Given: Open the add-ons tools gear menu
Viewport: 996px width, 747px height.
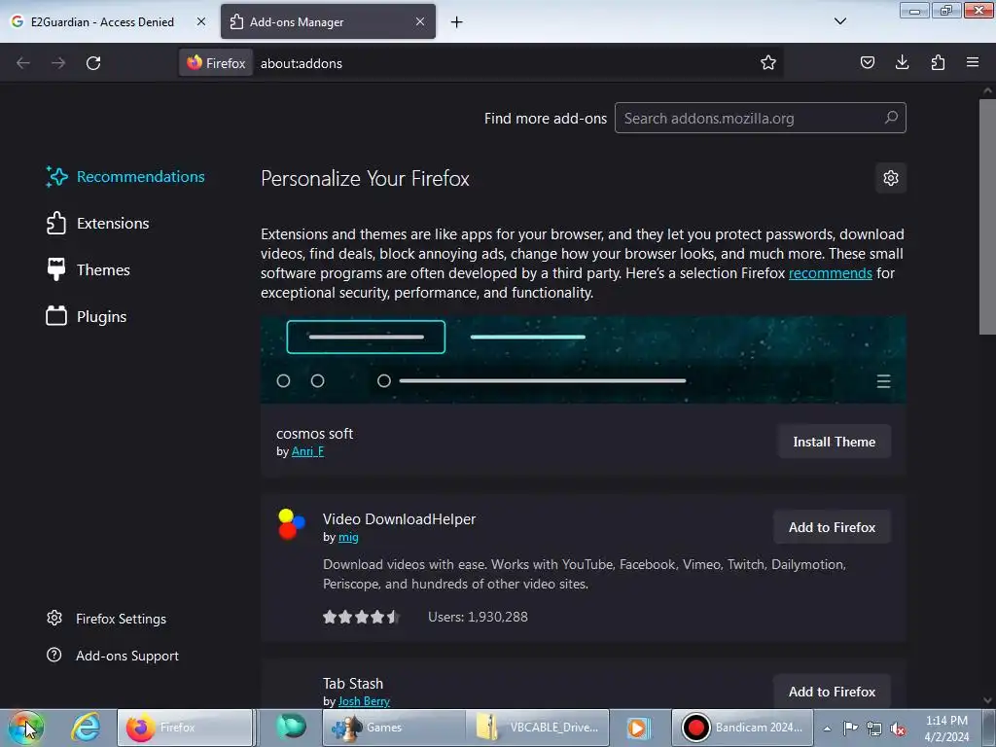Looking at the screenshot, I should click(x=891, y=178).
